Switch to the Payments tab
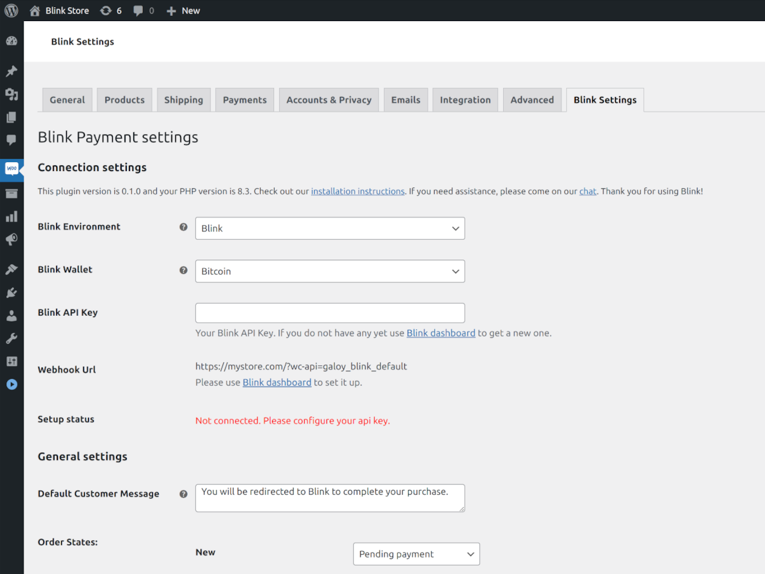Screen dimensions: 765x574 (x=245, y=100)
